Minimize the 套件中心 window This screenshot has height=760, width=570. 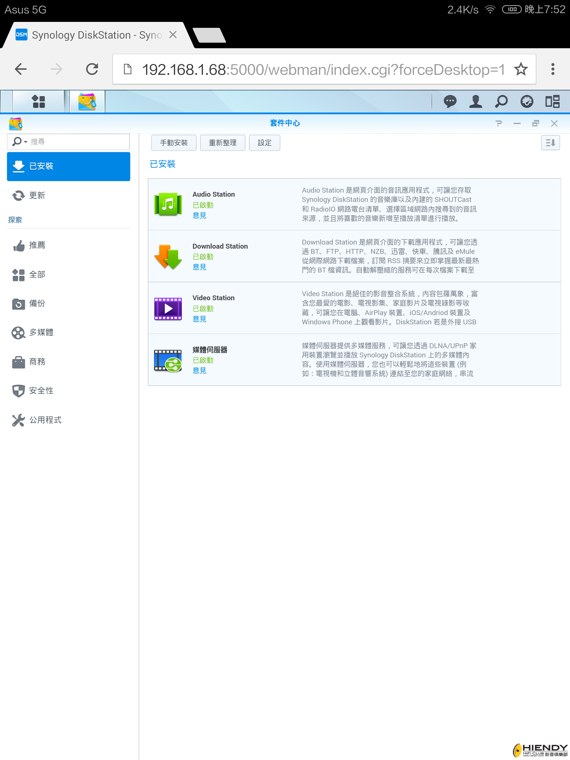click(x=517, y=124)
